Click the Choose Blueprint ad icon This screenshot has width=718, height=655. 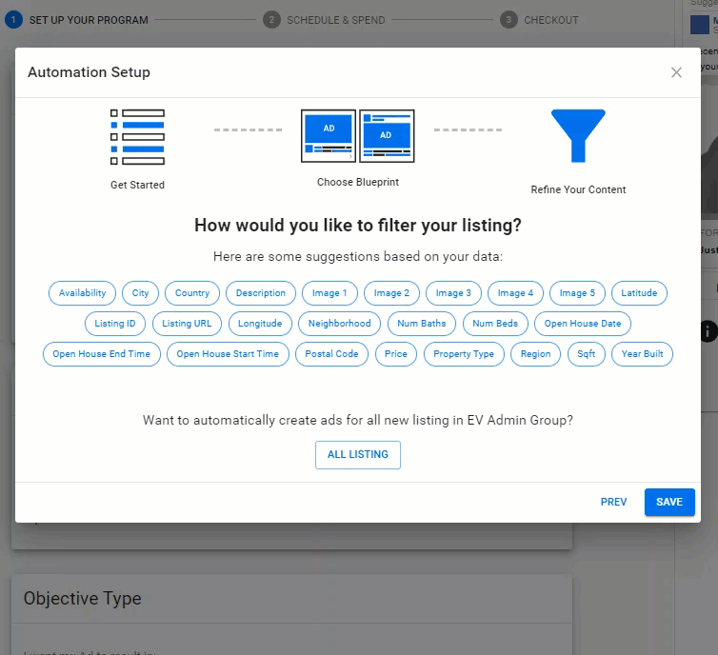(357, 135)
